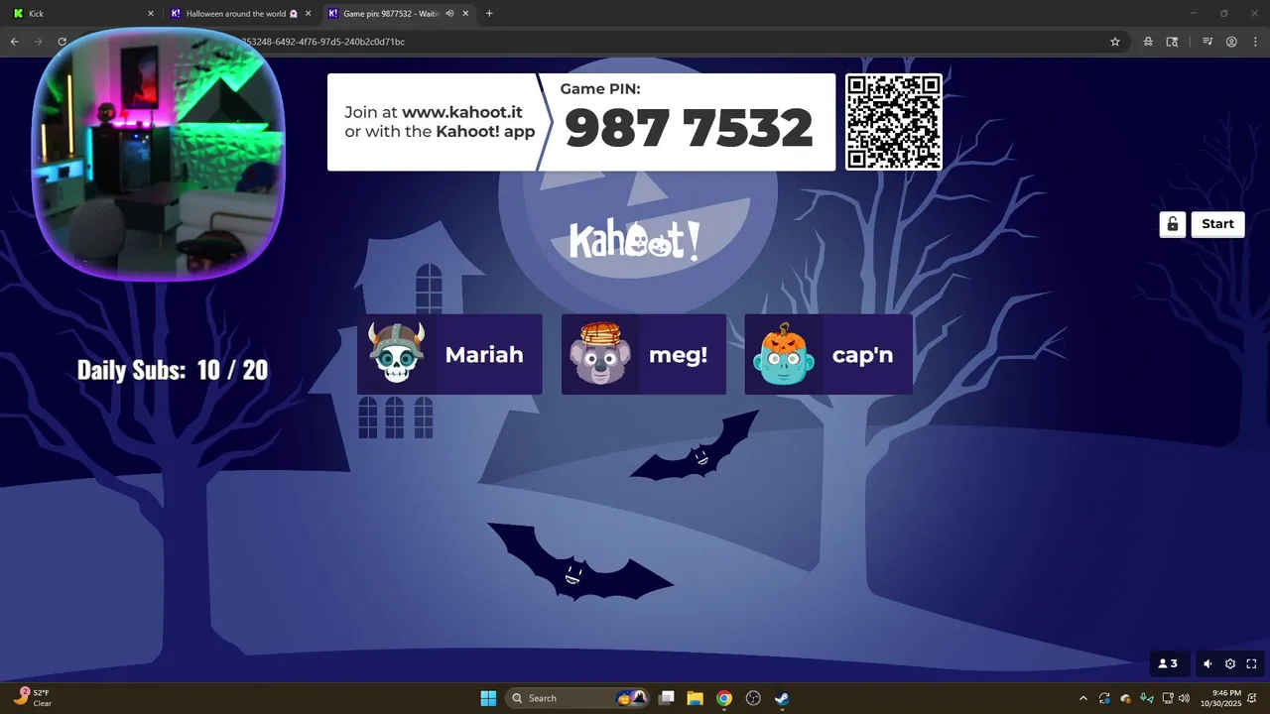Show hidden system tray icons
This screenshot has width=1270, height=714.
[x=1082, y=698]
